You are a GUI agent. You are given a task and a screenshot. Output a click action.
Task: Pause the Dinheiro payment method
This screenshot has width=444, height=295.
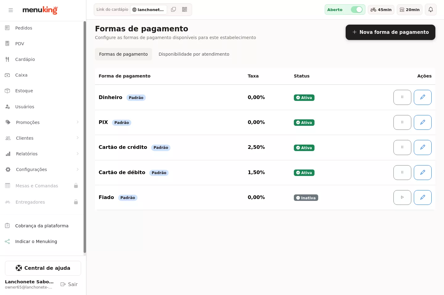(x=402, y=97)
